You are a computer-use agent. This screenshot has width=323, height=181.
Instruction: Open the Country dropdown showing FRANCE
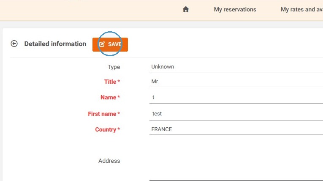(x=236, y=129)
